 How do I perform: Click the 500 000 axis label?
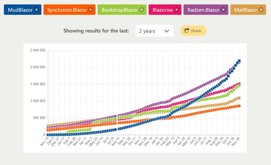click(39, 118)
